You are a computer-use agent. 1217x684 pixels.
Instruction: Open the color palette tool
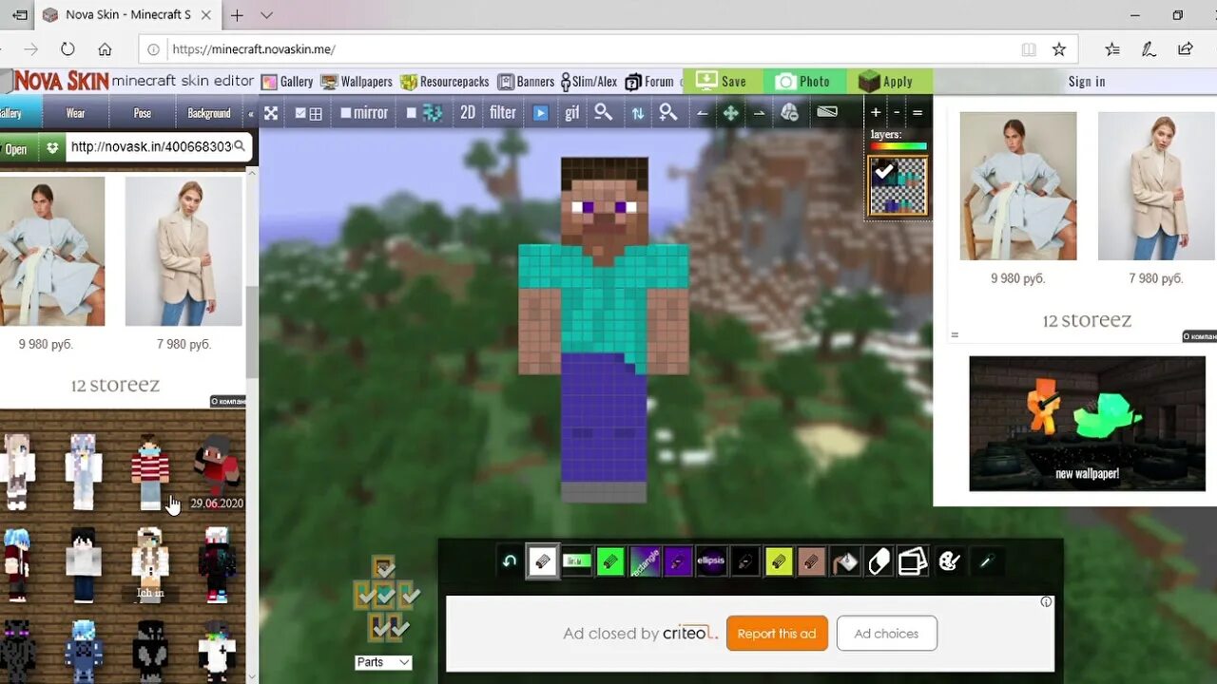(948, 561)
